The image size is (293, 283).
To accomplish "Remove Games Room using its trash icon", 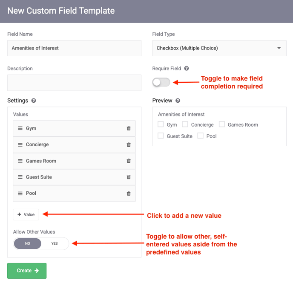I will 129,161.
